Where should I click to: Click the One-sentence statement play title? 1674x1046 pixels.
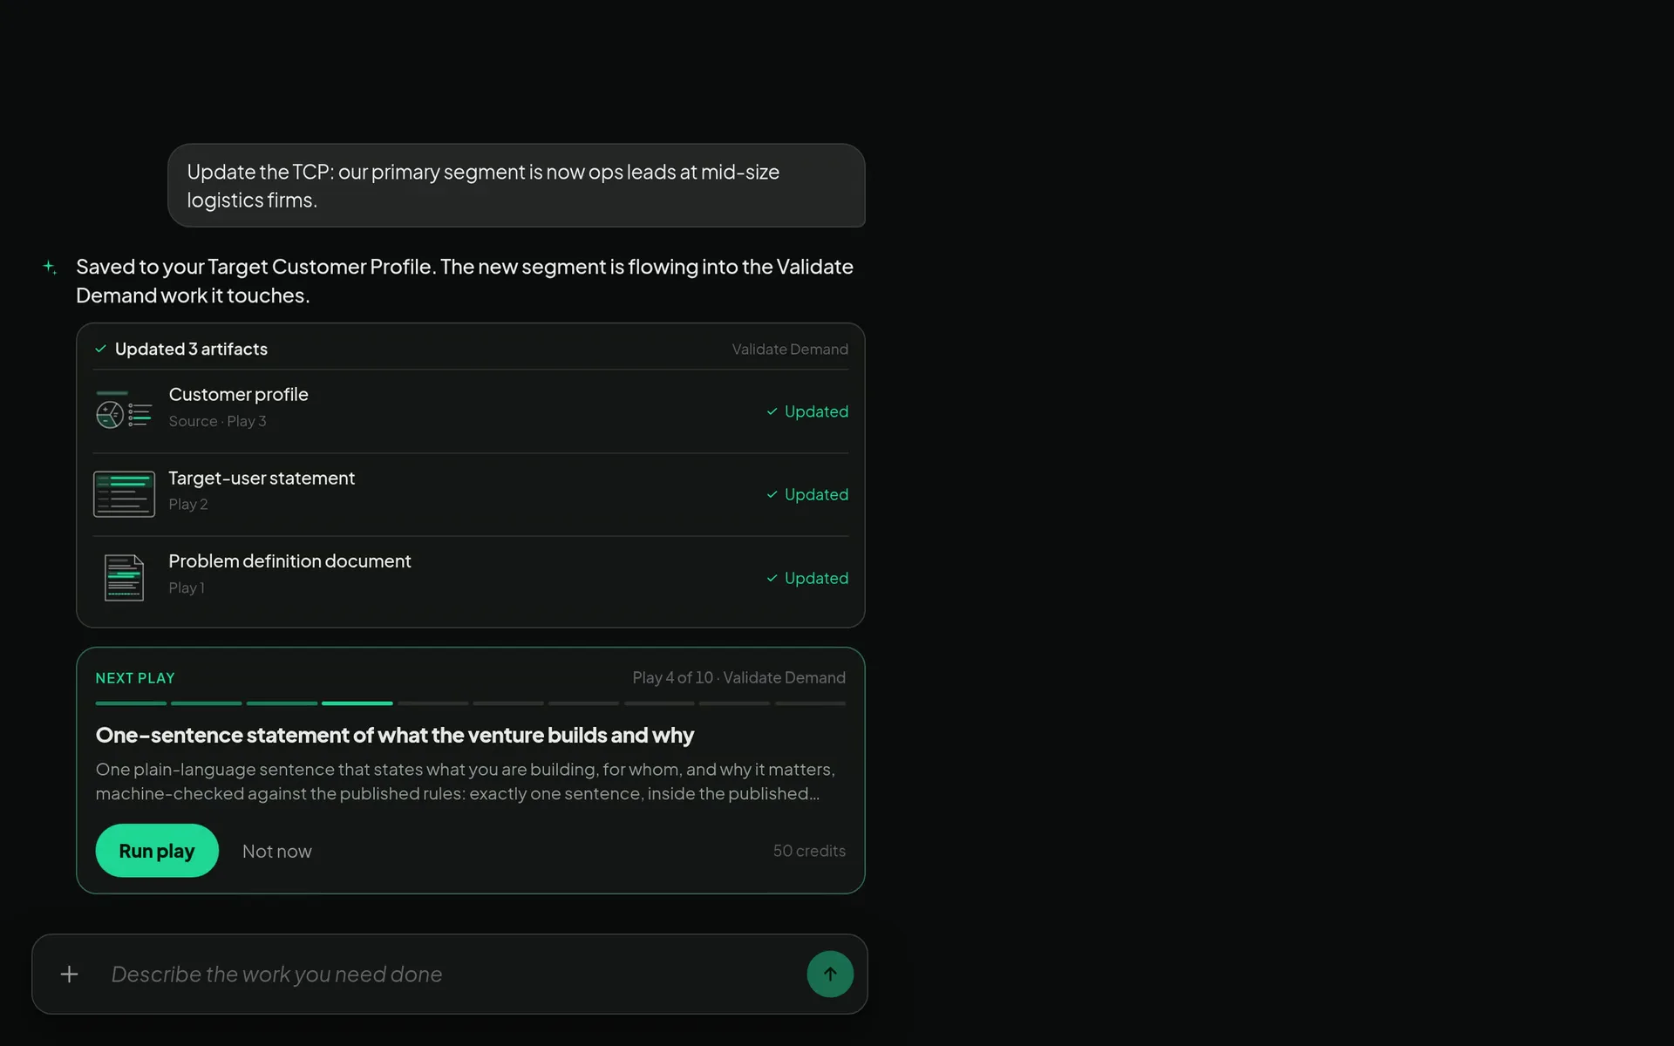tap(394, 735)
